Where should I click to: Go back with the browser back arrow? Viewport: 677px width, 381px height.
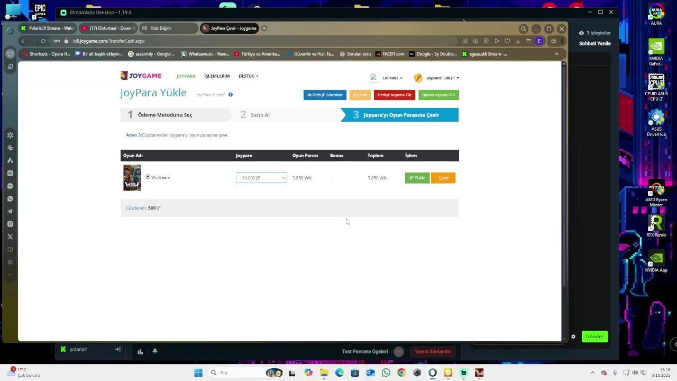(23, 41)
